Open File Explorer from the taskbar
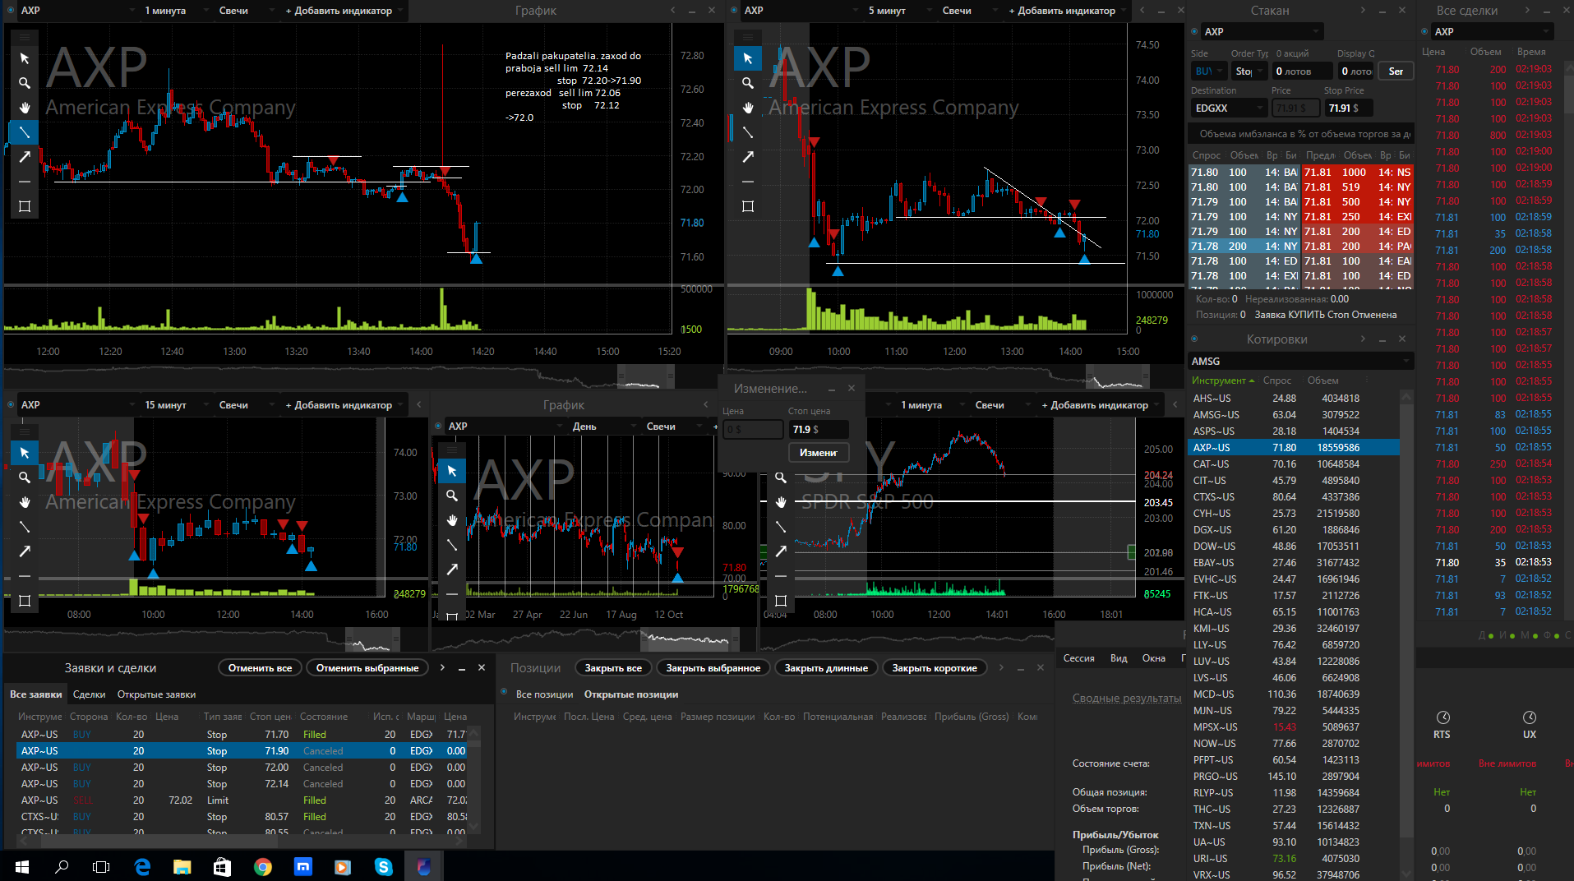The height and width of the screenshot is (881, 1574). click(182, 866)
